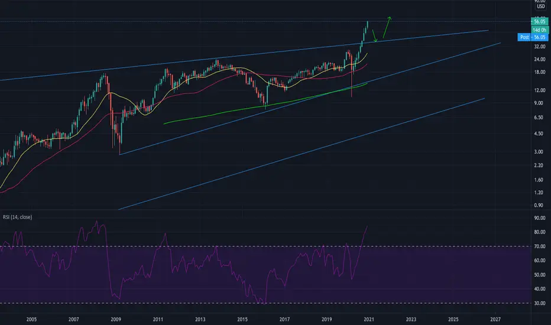Click the 4.50 price axis label
This screenshot has width=551, height=325.
[x=540, y=134]
